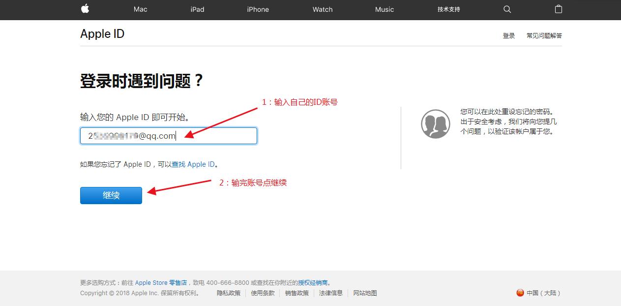Open the 隐私政策 footer link

click(x=229, y=293)
